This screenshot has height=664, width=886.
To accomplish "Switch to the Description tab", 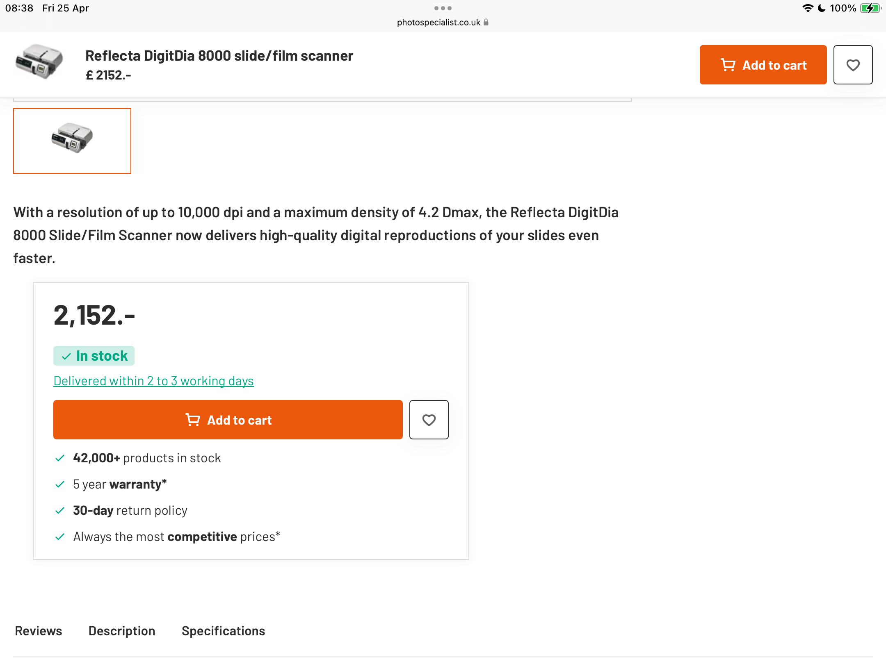I will pos(122,631).
